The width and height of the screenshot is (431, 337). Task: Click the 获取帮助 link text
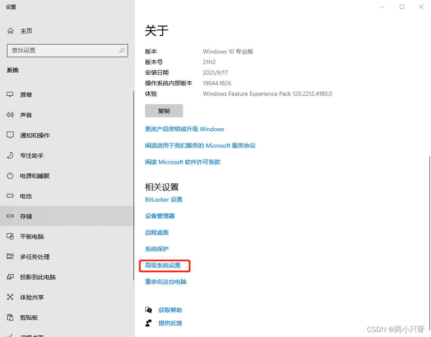170,310
